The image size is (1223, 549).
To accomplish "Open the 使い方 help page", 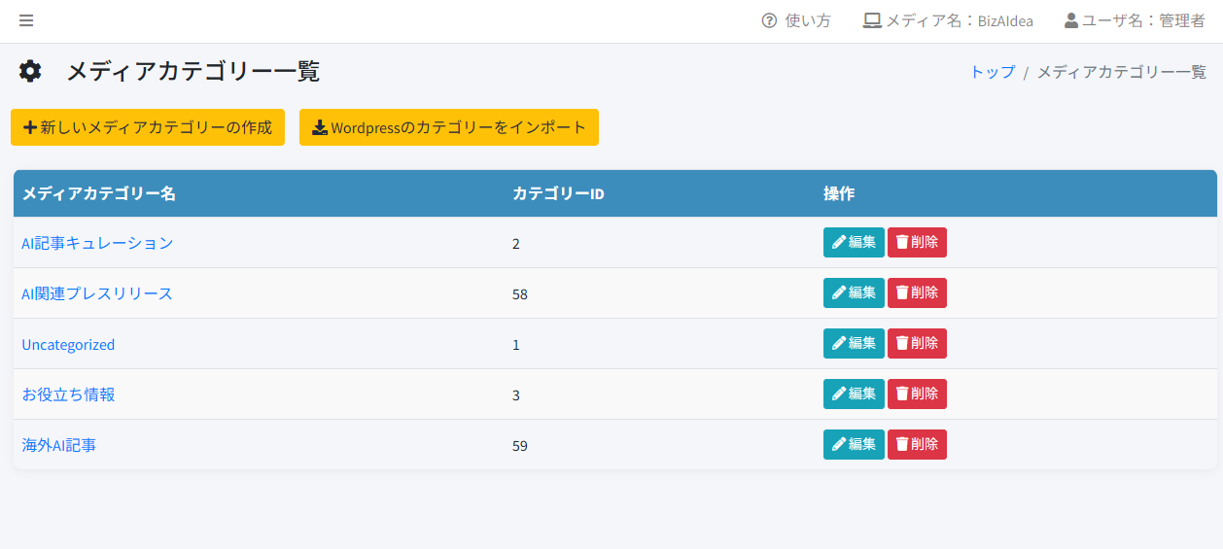I will click(x=807, y=20).
